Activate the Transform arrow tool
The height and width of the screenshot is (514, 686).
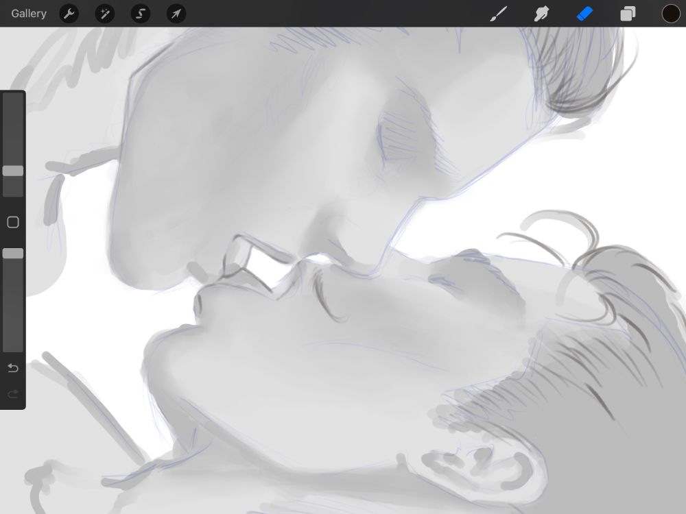click(176, 14)
